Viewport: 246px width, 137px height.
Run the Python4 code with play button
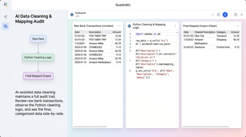[x=225, y=15]
